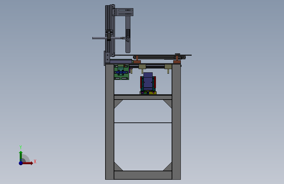Select the dark vertical hanging bar
The image size is (284, 184).
tap(128, 34)
